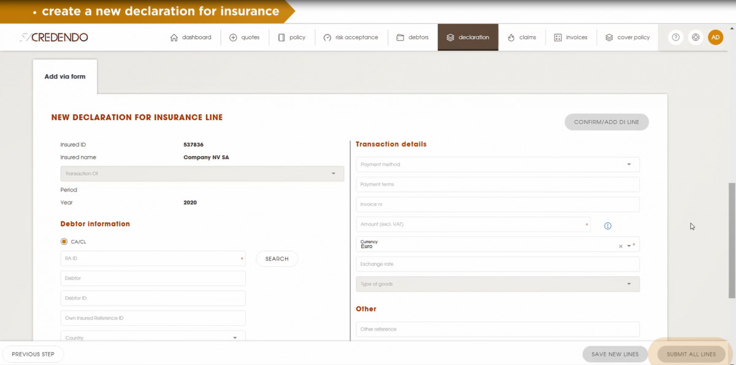Click the PREVIOUS STEP button

pyautogui.click(x=33, y=354)
